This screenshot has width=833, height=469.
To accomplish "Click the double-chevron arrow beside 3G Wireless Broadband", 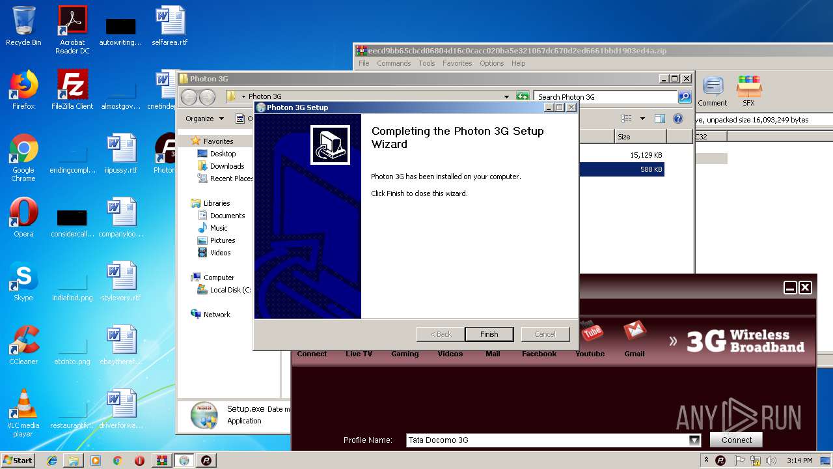I will (673, 341).
